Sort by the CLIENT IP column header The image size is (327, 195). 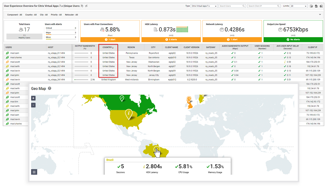coord(313,47)
